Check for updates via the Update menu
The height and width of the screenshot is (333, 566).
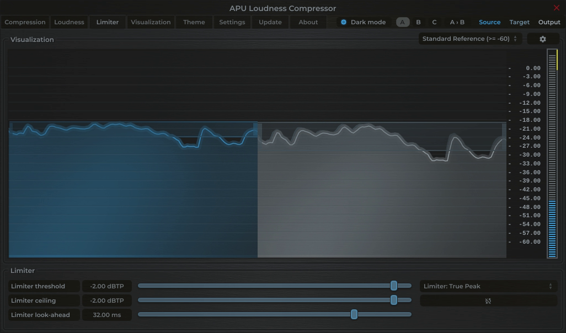(270, 22)
